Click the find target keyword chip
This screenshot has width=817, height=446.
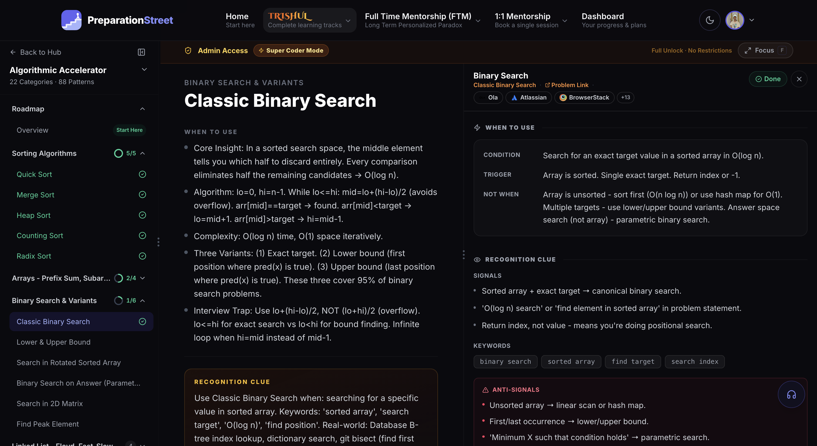coord(633,362)
